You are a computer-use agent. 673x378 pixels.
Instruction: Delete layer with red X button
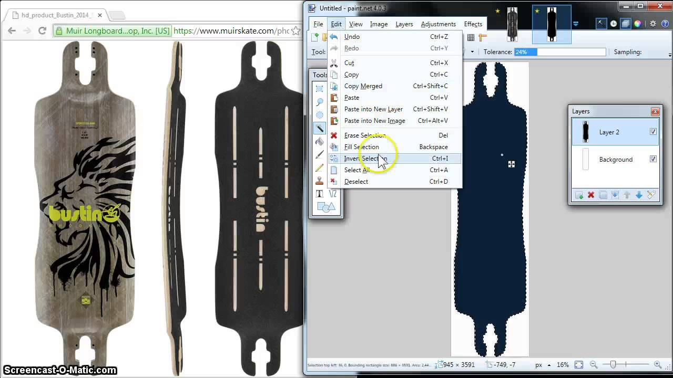pos(591,195)
